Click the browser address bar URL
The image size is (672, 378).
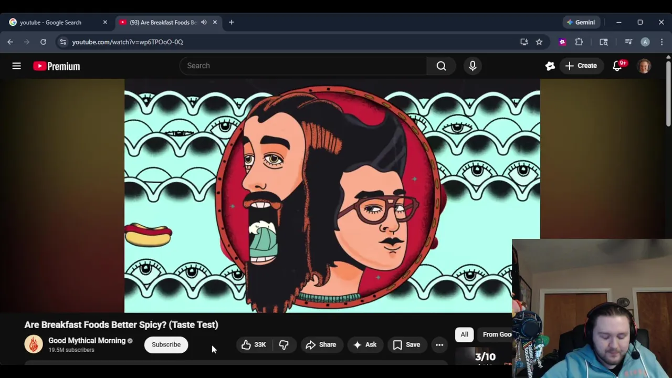click(x=128, y=42)
